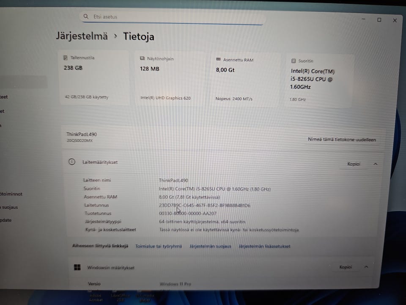Go back to Järjestelmä breadcrumb

pyautogui.click(x=82, y=36)
